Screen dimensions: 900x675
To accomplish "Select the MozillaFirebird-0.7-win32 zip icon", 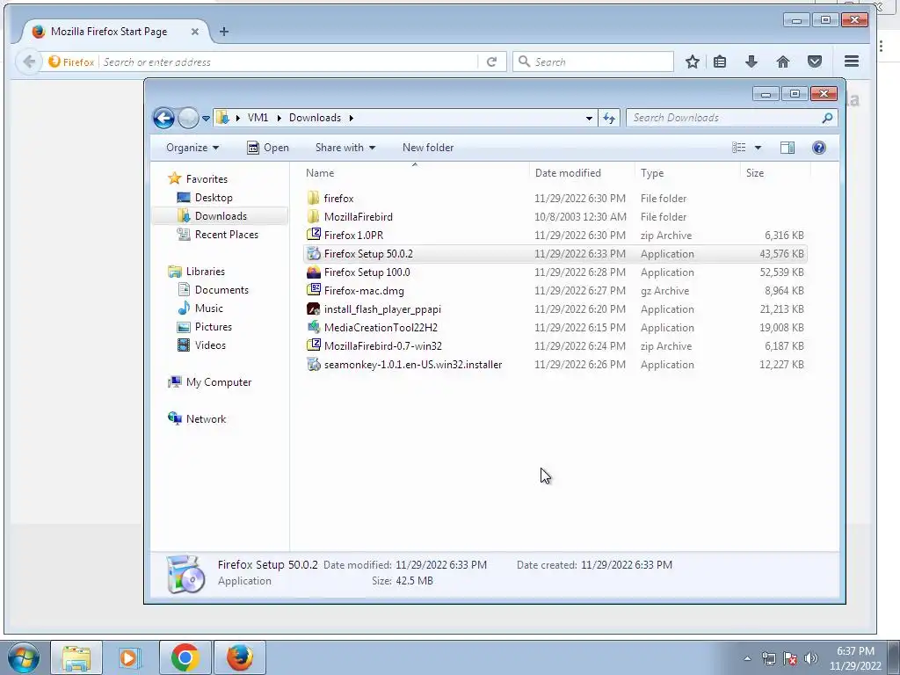I will click(314, 345).
